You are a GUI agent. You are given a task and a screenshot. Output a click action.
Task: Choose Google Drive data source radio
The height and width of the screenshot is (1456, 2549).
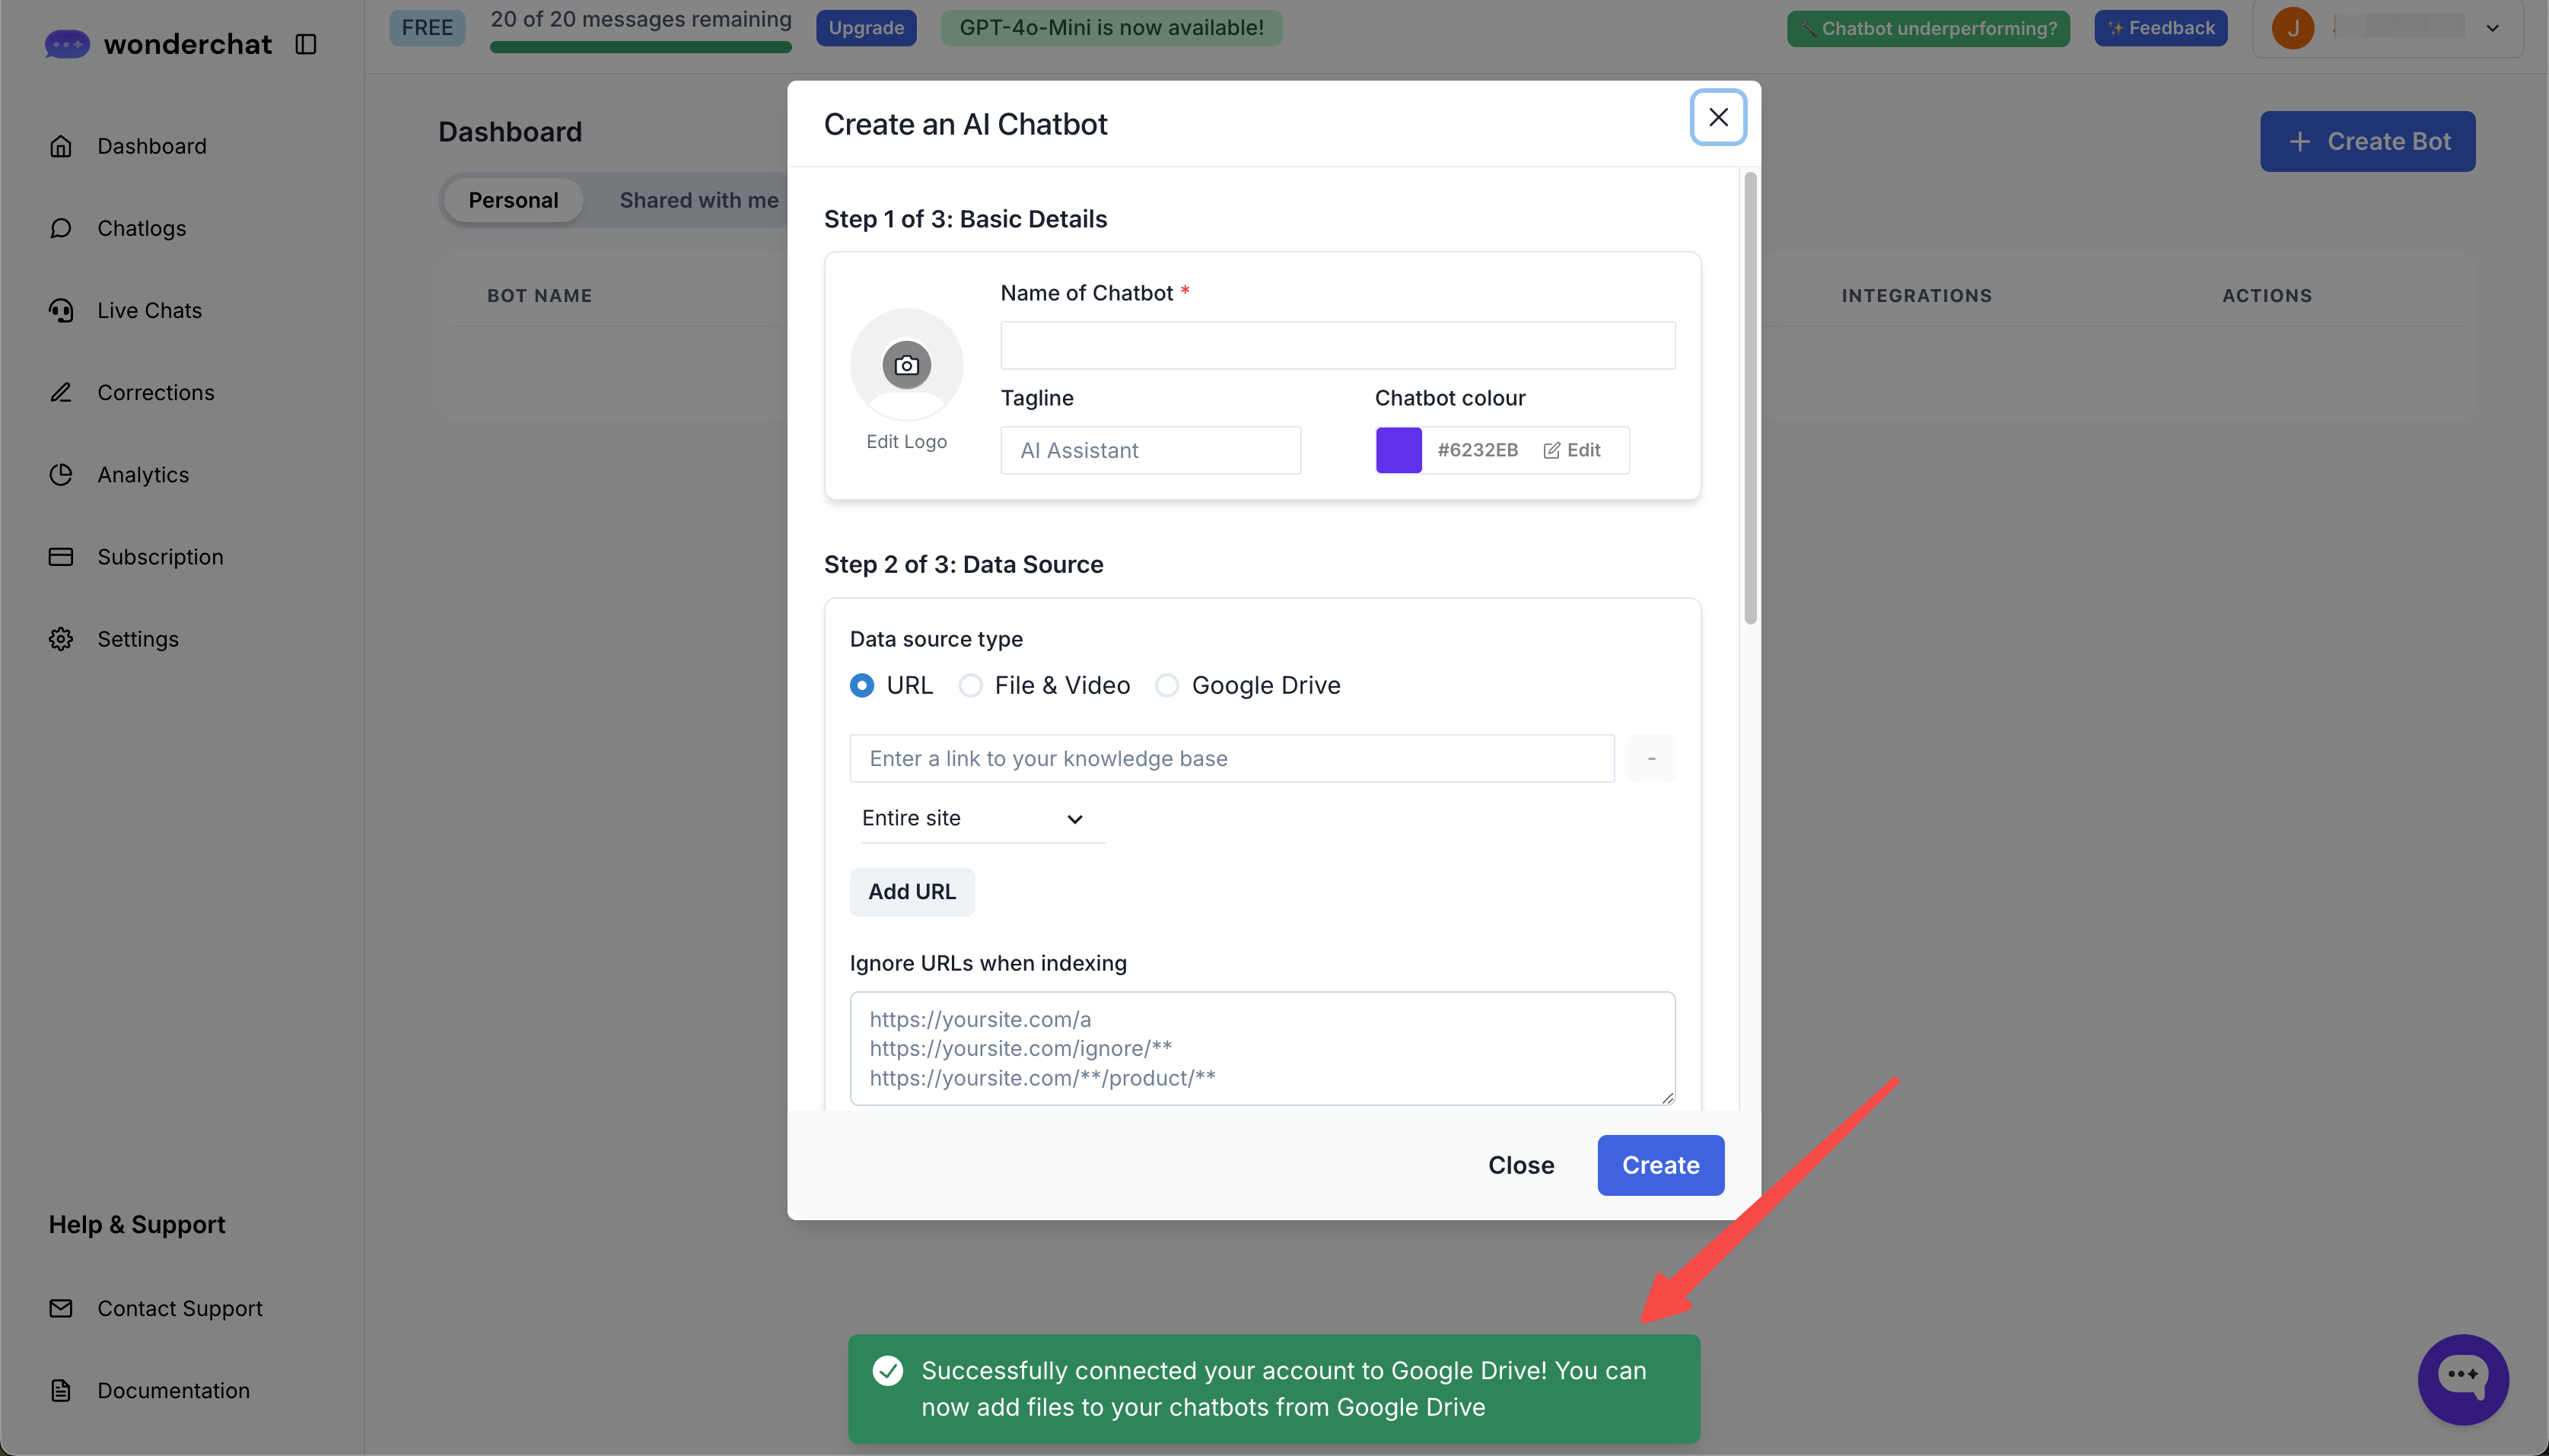click(x=1166, y=685)
